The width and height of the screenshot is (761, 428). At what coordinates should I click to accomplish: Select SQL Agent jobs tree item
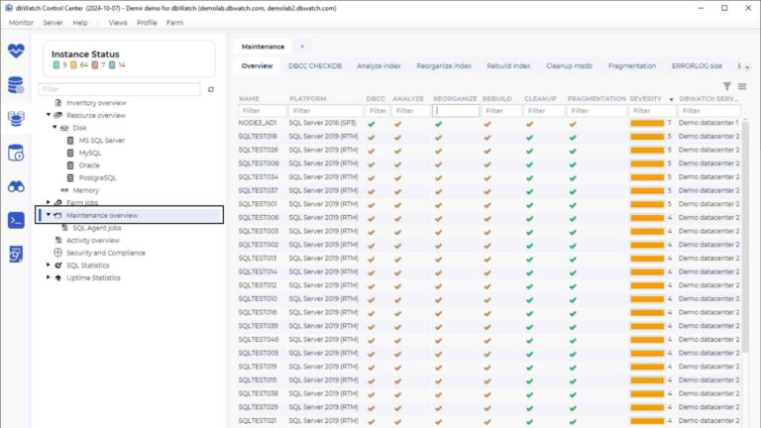pos(97,228)
